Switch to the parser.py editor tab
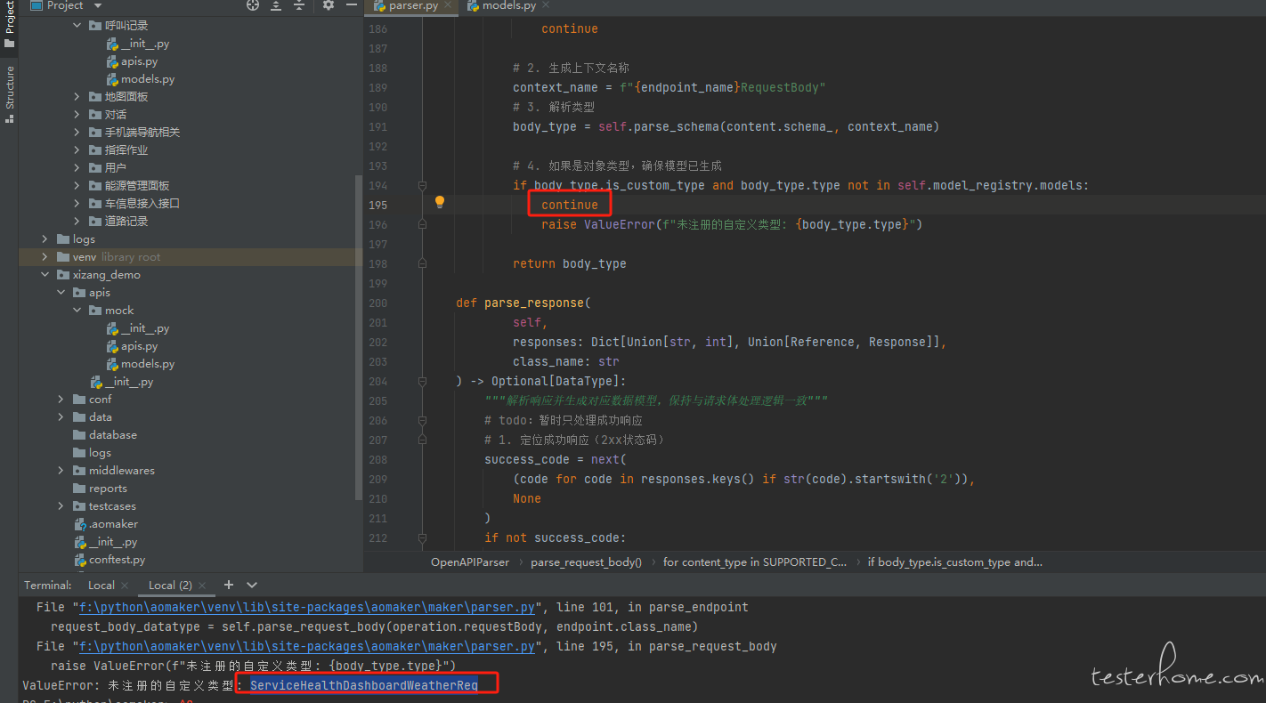The width and height of the screenshot is (1266, 703). (410, 5)
